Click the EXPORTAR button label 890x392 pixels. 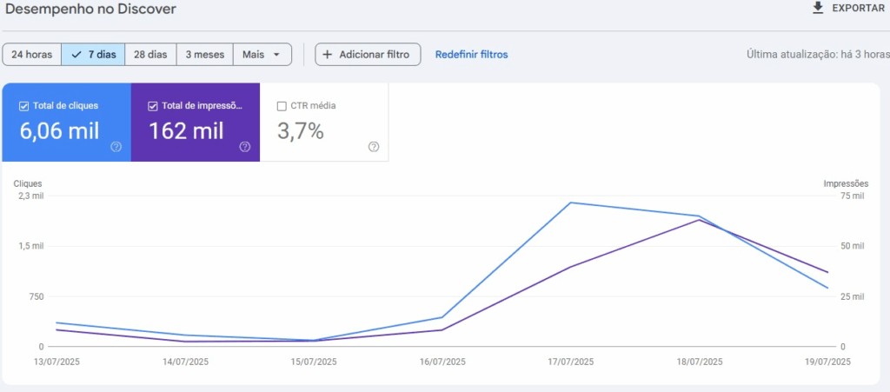click(x=859, y=8)
